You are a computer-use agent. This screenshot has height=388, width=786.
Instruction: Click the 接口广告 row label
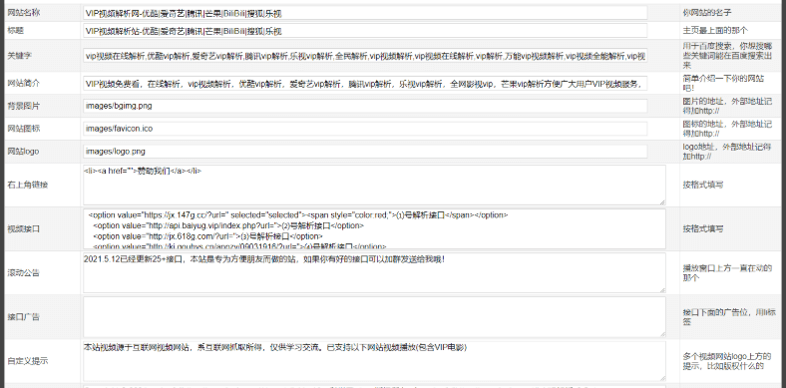tap(24, 317)
